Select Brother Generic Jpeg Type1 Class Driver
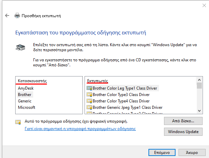Viewport: 209px width, 158px height. point(127,107)
